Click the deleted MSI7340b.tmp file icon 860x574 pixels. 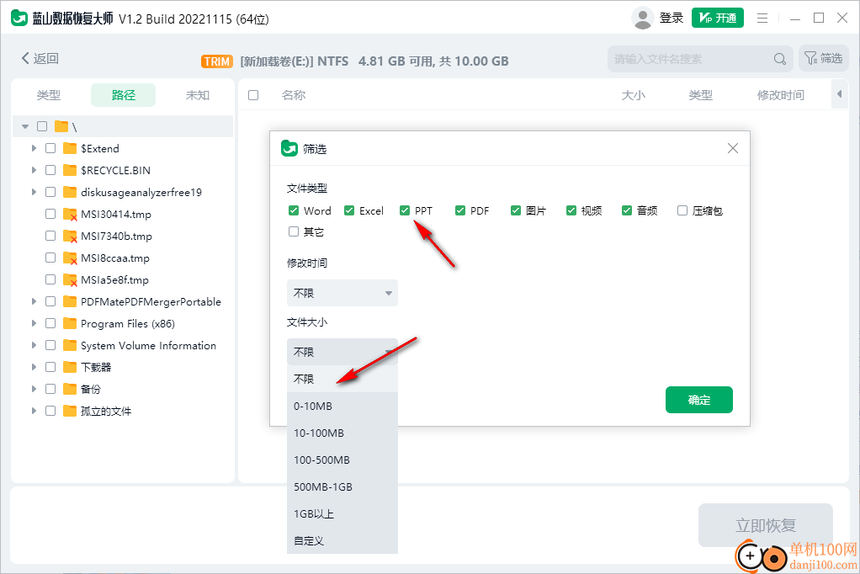point(70,236)
